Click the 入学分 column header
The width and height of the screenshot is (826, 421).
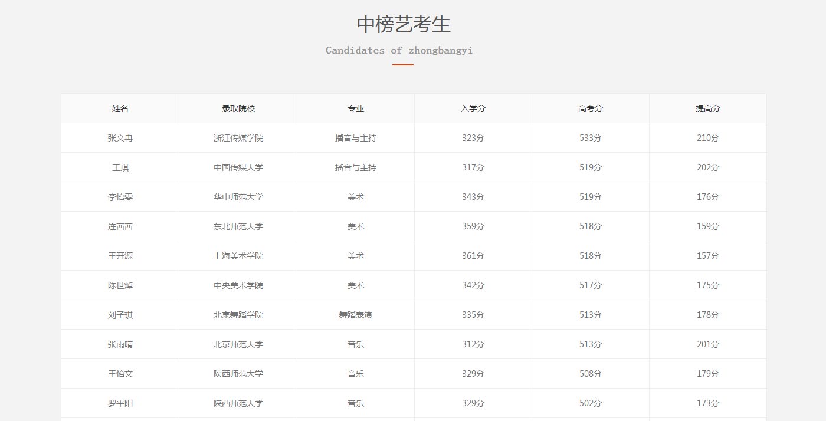[x=474, y=108]
